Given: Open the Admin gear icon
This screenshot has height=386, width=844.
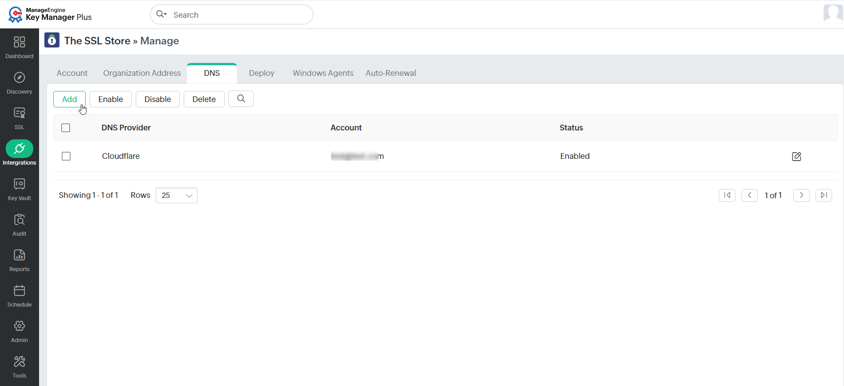Looking at the screenshot, I should 19,326.
